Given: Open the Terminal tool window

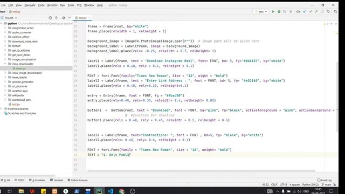Looking at the screenshot, I should pos(57,180).
